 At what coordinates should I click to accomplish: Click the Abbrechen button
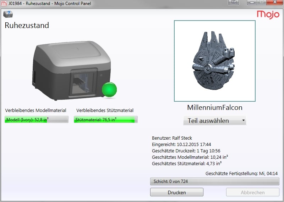(253, 192)
